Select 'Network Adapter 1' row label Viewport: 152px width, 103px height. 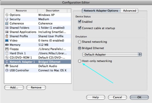pyautogui.click(x=22, y=62)
